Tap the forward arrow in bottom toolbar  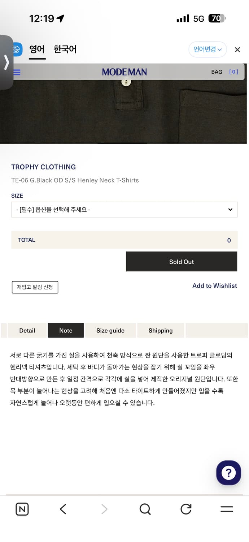(104, 509)
